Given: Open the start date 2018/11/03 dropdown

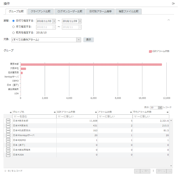Looking at the screenshot, I should 54,21.
